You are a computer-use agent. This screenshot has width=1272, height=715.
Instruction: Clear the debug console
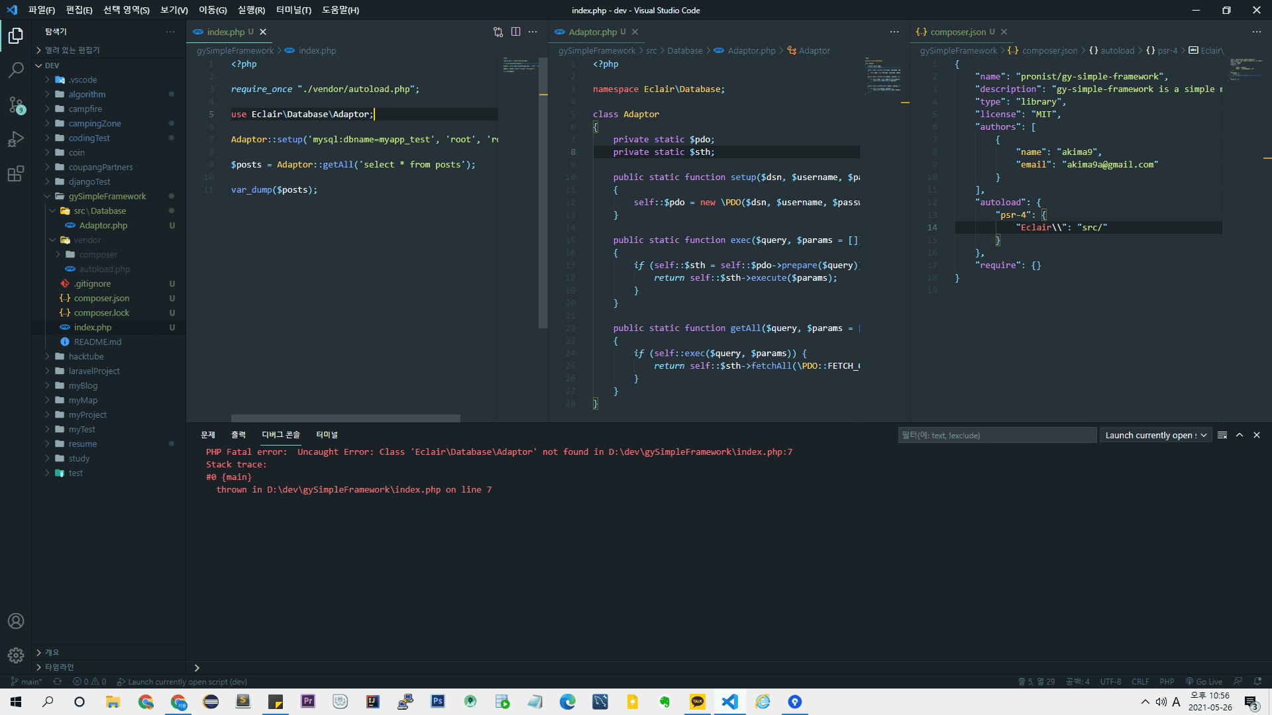pos(1222,435)
